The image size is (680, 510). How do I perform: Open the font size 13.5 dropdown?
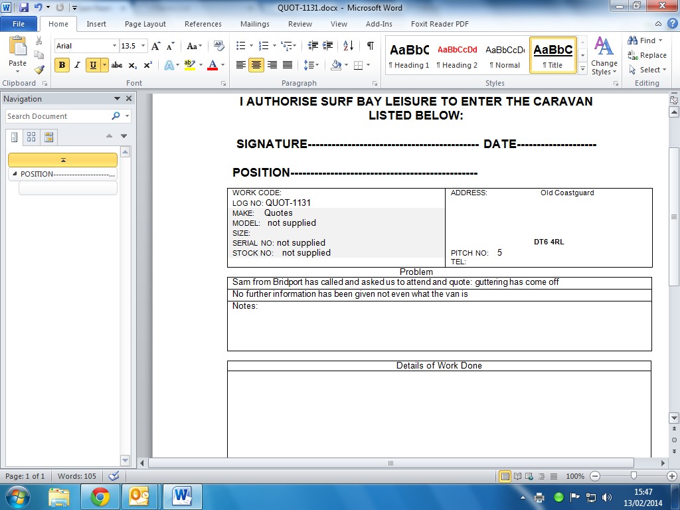[x=143, y=46]
